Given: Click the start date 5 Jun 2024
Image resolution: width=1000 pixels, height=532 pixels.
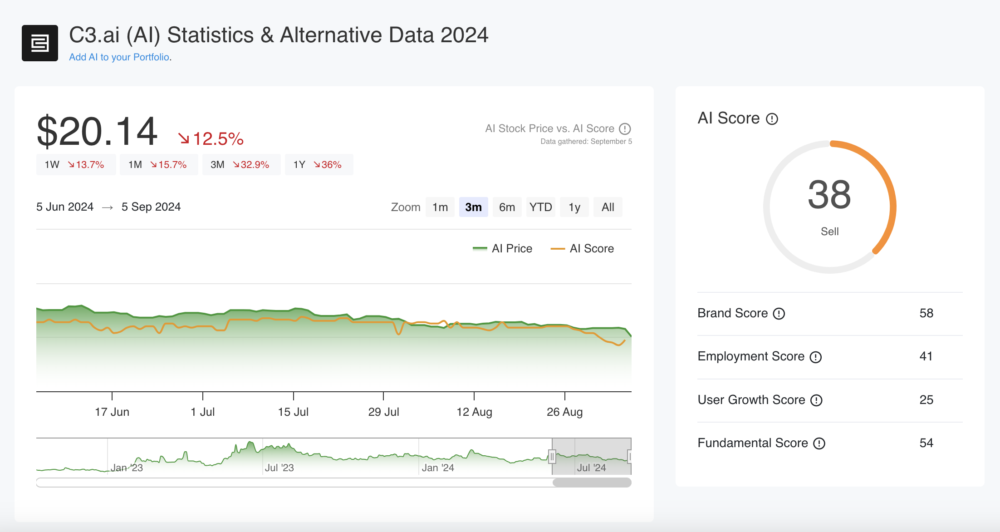Looking at the screenshot, I should coord(65,207).
